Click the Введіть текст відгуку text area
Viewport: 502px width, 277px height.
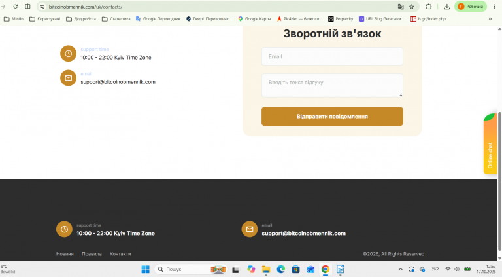(x=332, y=85)
